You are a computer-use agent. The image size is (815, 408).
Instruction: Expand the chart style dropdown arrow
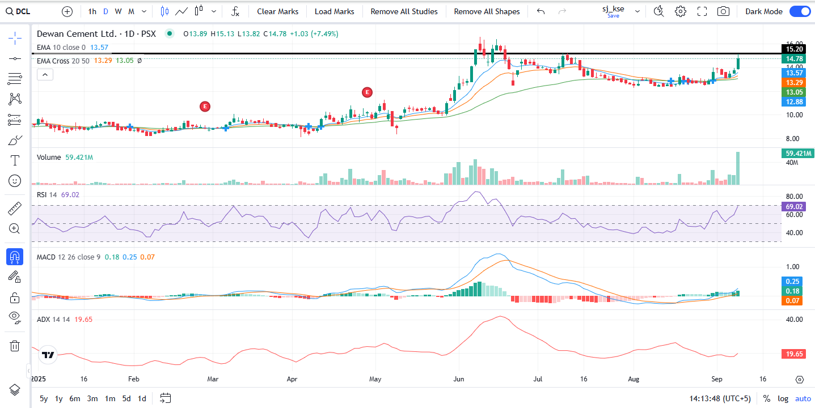click(213, 11)
